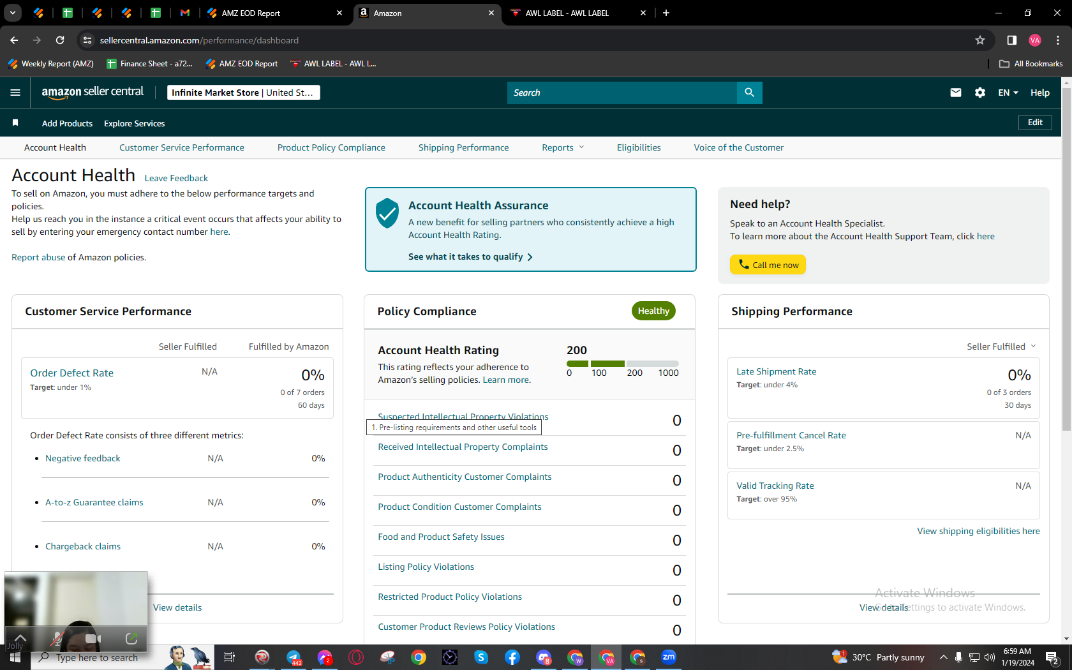Open View shipping eligibilities here link
The width and height of the screenshot is (1072, 670).
coord(979,531)
